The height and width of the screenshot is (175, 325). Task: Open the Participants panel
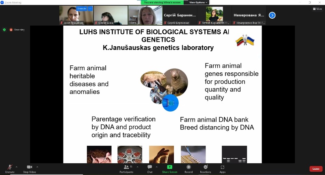[x=126, y=169]
